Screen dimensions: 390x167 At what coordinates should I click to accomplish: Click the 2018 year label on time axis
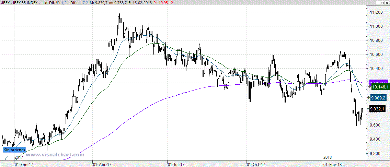point(327,157)
